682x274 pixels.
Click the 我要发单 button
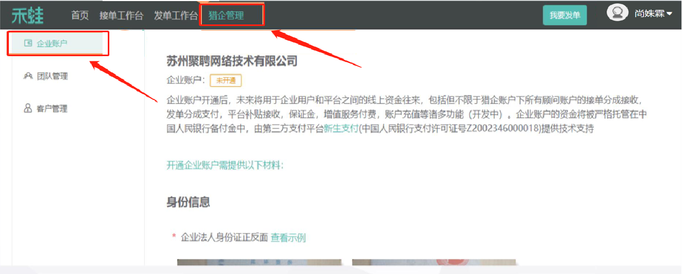(x=565, y=15)
